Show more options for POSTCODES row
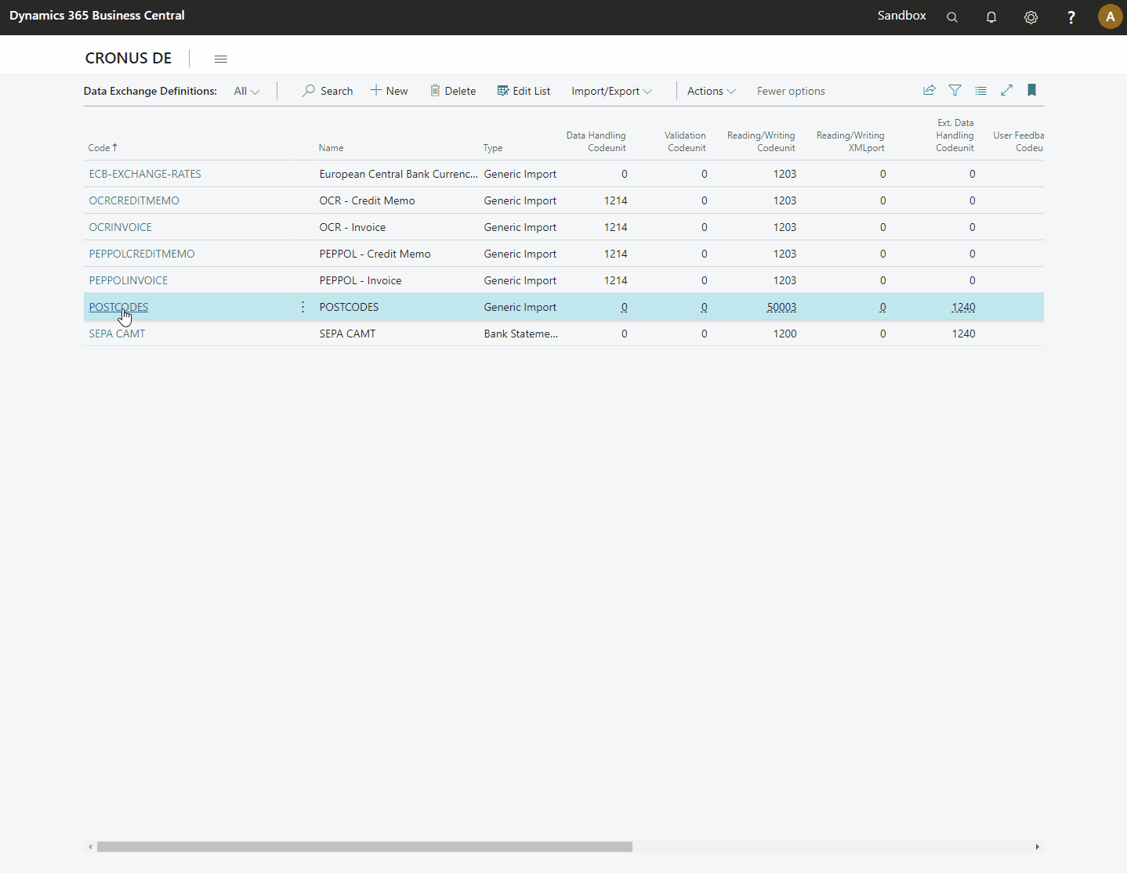The height and width of the screenshot is (873, 1127). (303, 307)
